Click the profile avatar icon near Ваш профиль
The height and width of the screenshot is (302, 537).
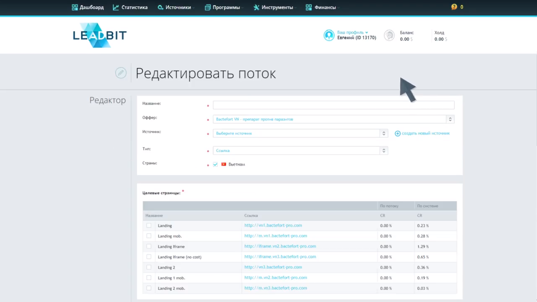(329, 35)
